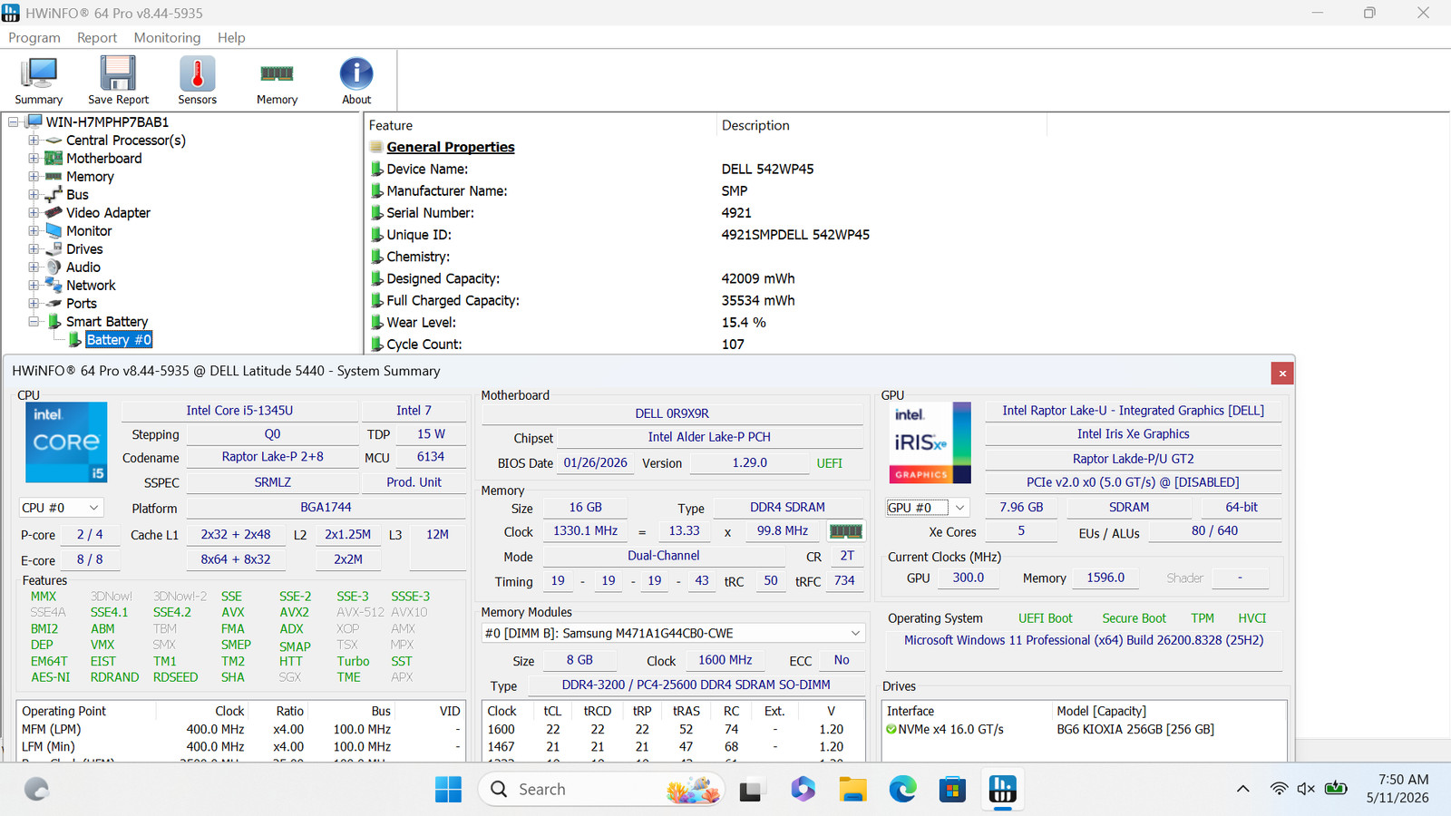Click the HVCI label
The width and height of the screenshot is (1451, 816).
(1252, 618)
